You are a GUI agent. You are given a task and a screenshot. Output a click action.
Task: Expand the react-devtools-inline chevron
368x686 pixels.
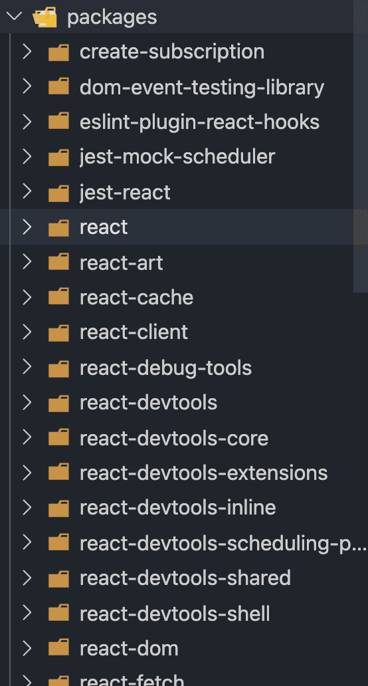[27, 508]
